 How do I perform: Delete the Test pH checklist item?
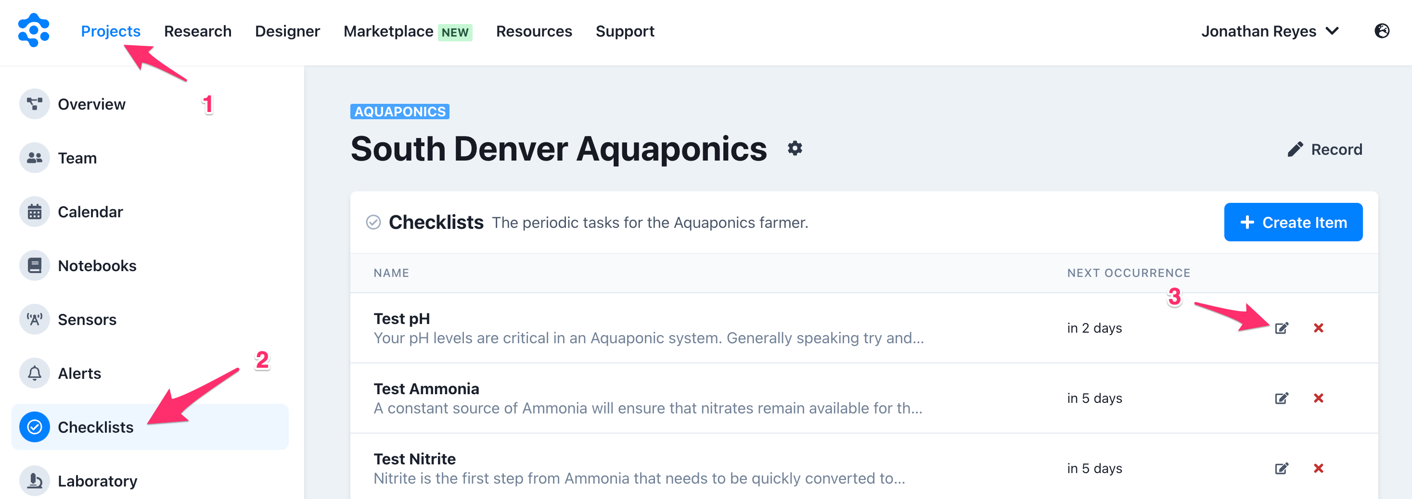click(x=1318, y=328)
